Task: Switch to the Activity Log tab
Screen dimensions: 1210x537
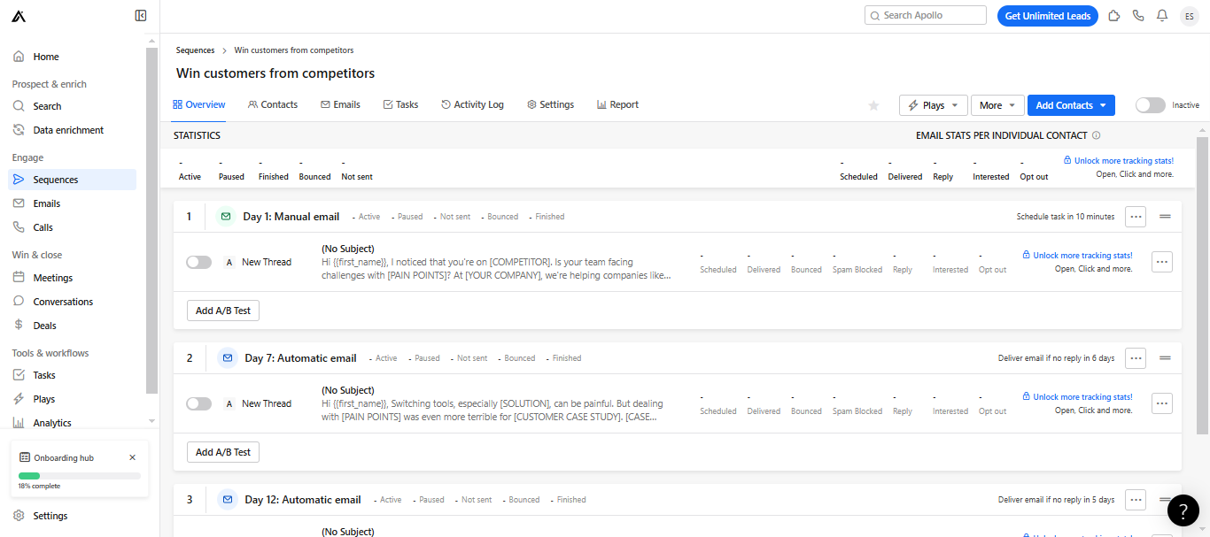Action: (x=472, y=104)
